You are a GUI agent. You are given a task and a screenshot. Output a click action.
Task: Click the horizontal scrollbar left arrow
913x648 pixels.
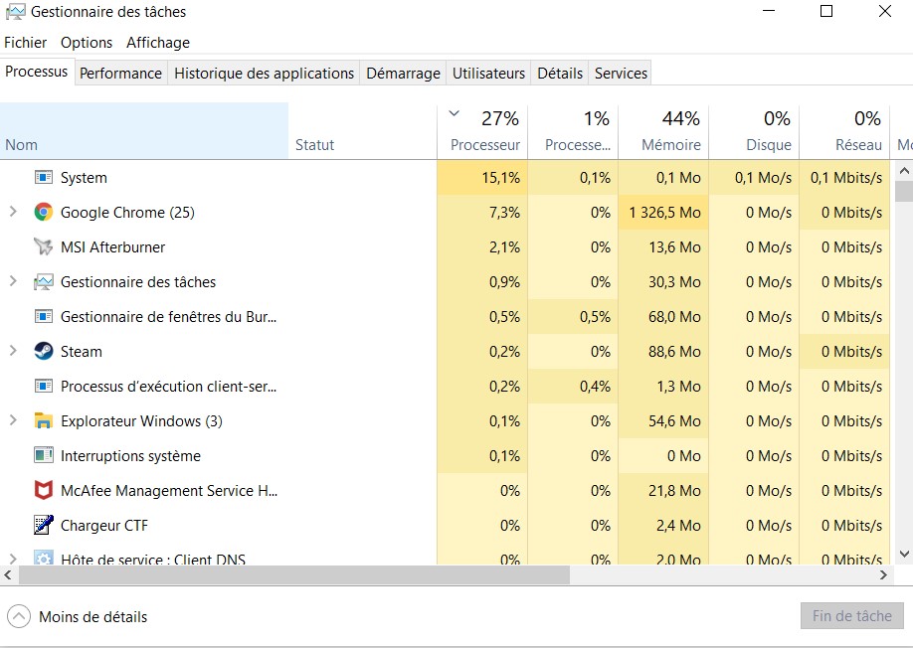[8, 575]
